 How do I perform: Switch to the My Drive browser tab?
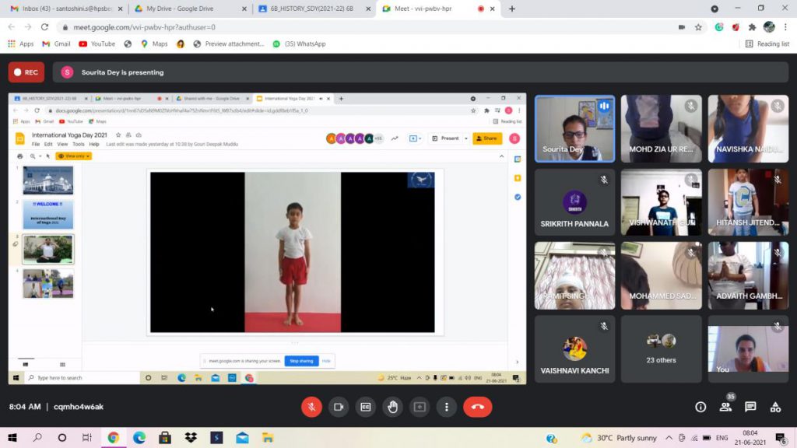[185, 9]
